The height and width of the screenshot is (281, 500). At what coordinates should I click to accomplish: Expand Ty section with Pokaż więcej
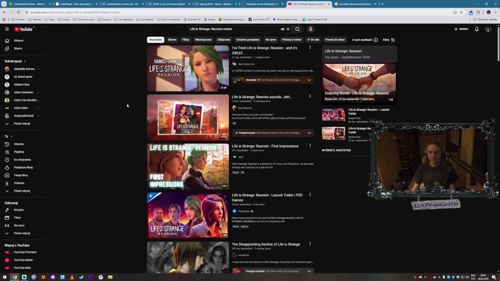click(22, 191)
